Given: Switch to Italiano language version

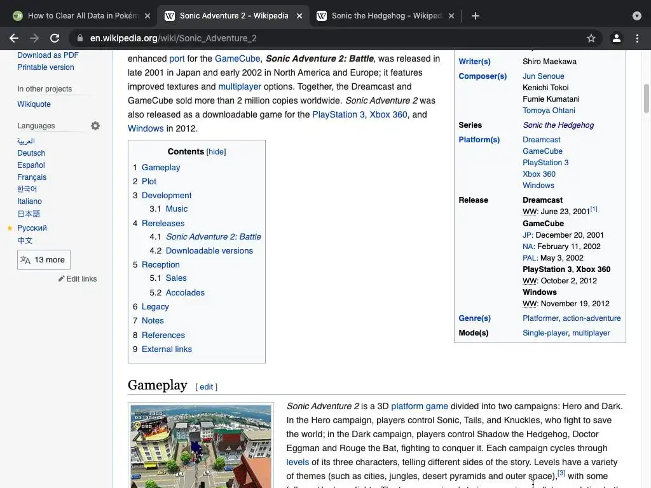Looking at the screenshot, I should point(29,201).
